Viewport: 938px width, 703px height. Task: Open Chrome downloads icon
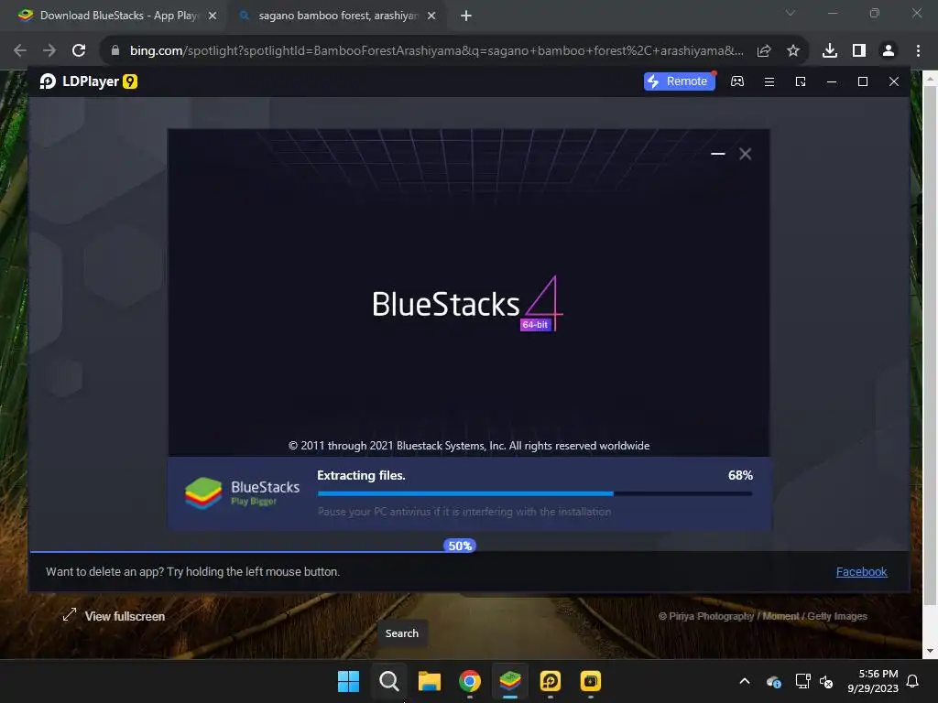(830, 51)
